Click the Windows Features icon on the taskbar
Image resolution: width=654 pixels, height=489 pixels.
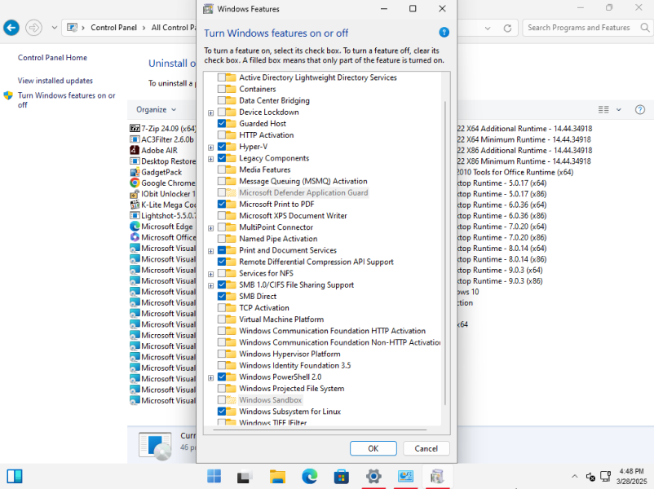click(437, 476)
